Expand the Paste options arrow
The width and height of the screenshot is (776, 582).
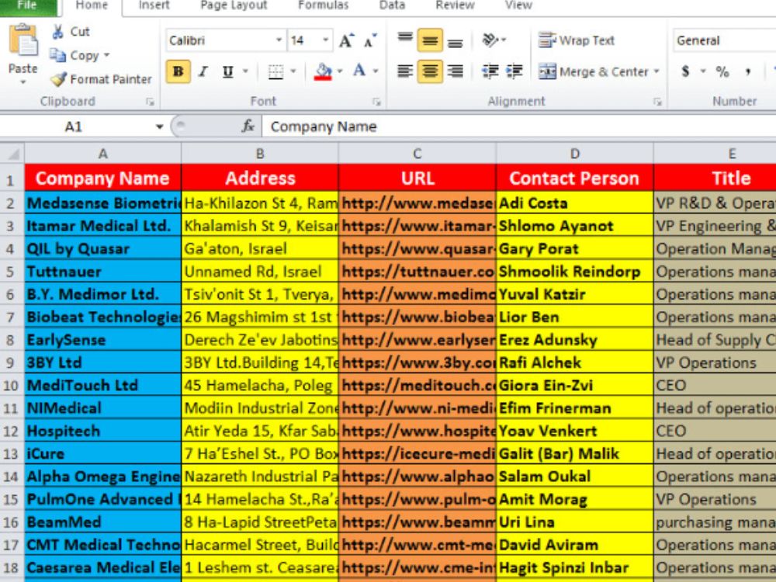pyautogui.click(x=23, y=82)
